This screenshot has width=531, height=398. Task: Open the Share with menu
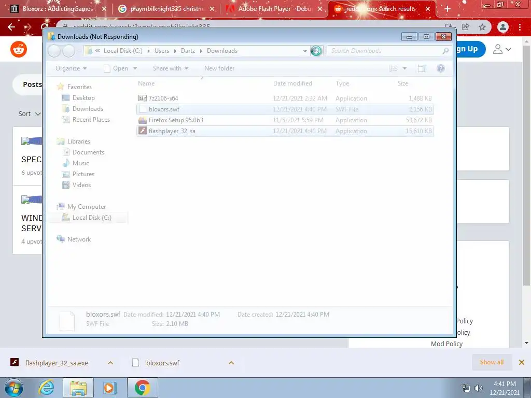click(170, 68)
